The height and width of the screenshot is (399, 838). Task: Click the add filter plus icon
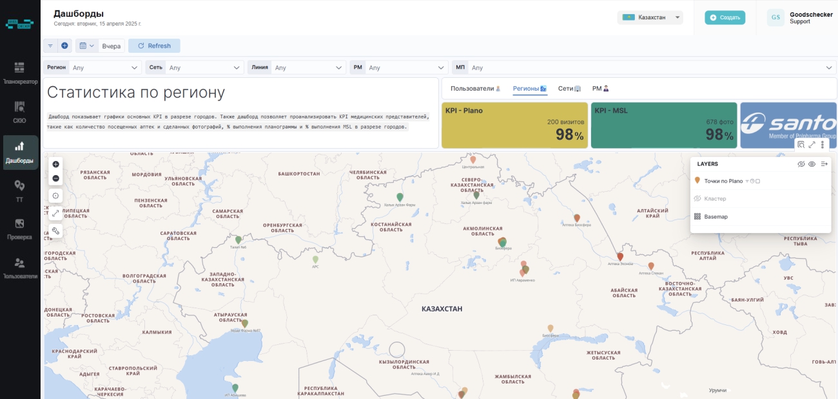click(64, 46)
